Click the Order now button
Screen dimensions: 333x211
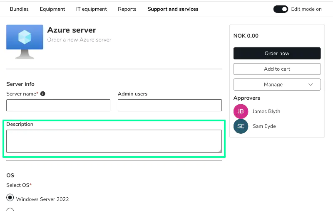tap(277, 54)
